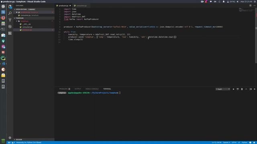Open the Explorer view in the activity bar
Image resolution: width=257 pixels, height=144 pixels.
(10, 7)
